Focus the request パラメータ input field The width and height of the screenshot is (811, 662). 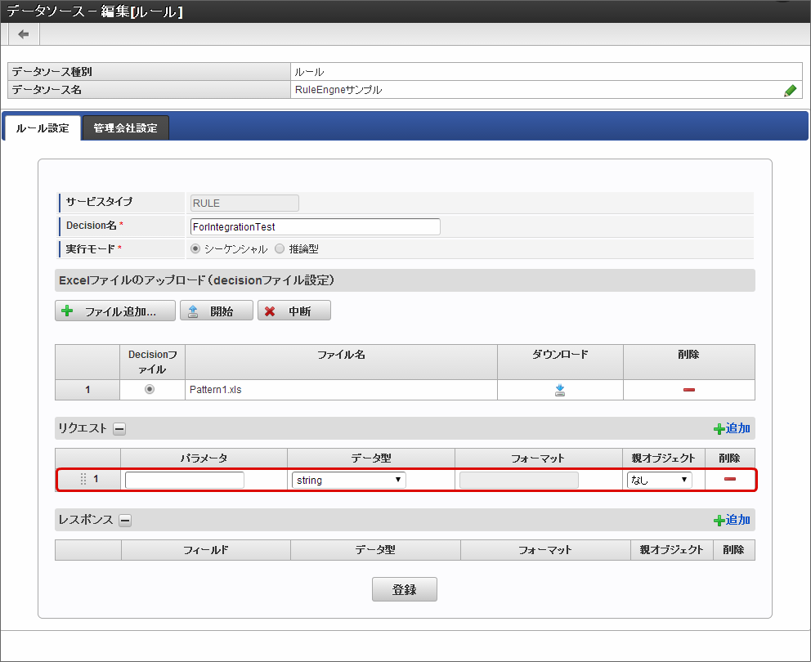(185, 480)
